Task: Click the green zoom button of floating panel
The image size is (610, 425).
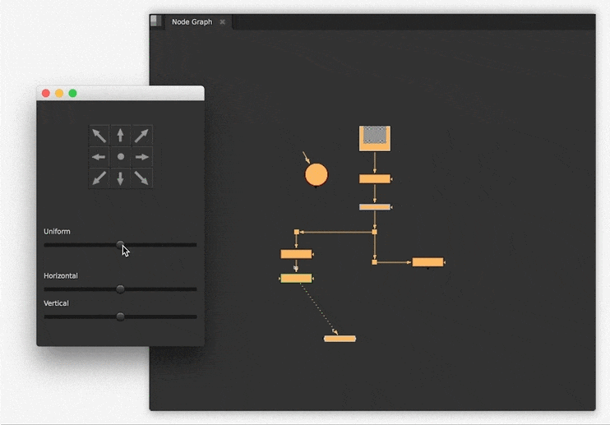Action: (72, 94)
